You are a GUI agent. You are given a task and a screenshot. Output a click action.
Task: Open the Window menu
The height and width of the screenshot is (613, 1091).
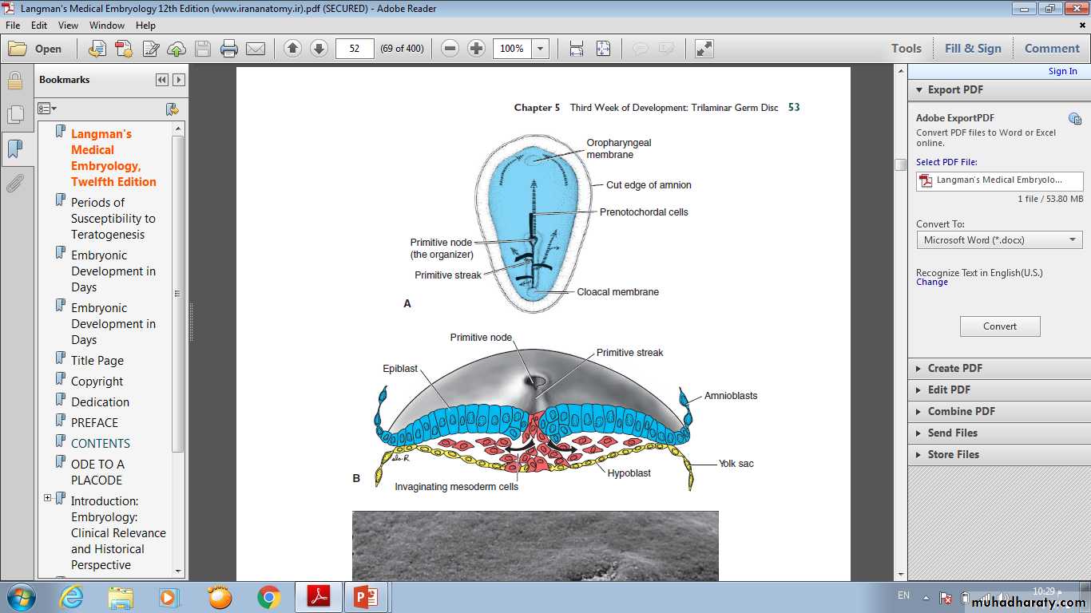tap(107, 26)
